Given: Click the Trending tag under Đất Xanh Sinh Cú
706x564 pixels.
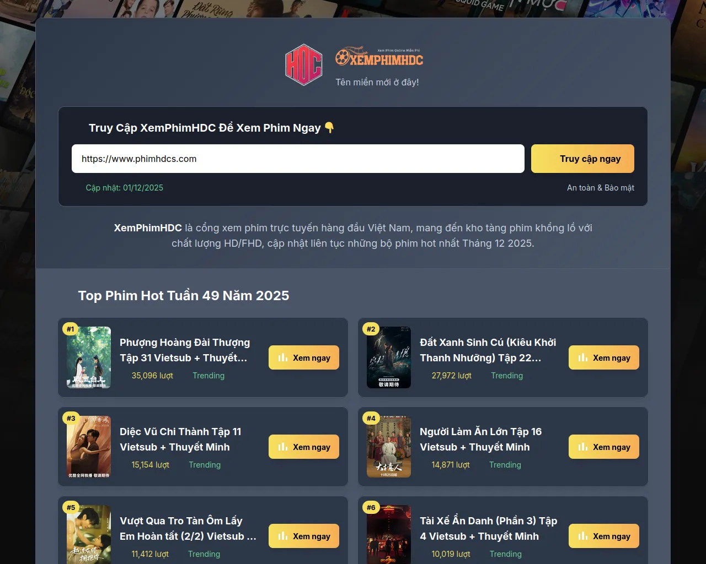Looking at the screenshot, I should coord(507,376).
